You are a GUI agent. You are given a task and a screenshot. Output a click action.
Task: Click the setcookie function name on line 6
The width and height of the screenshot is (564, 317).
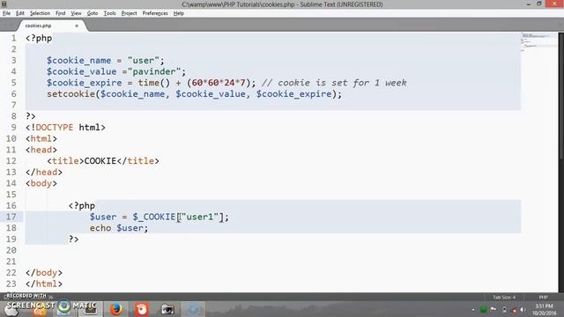pyautogui.click(x=70, y=94)
